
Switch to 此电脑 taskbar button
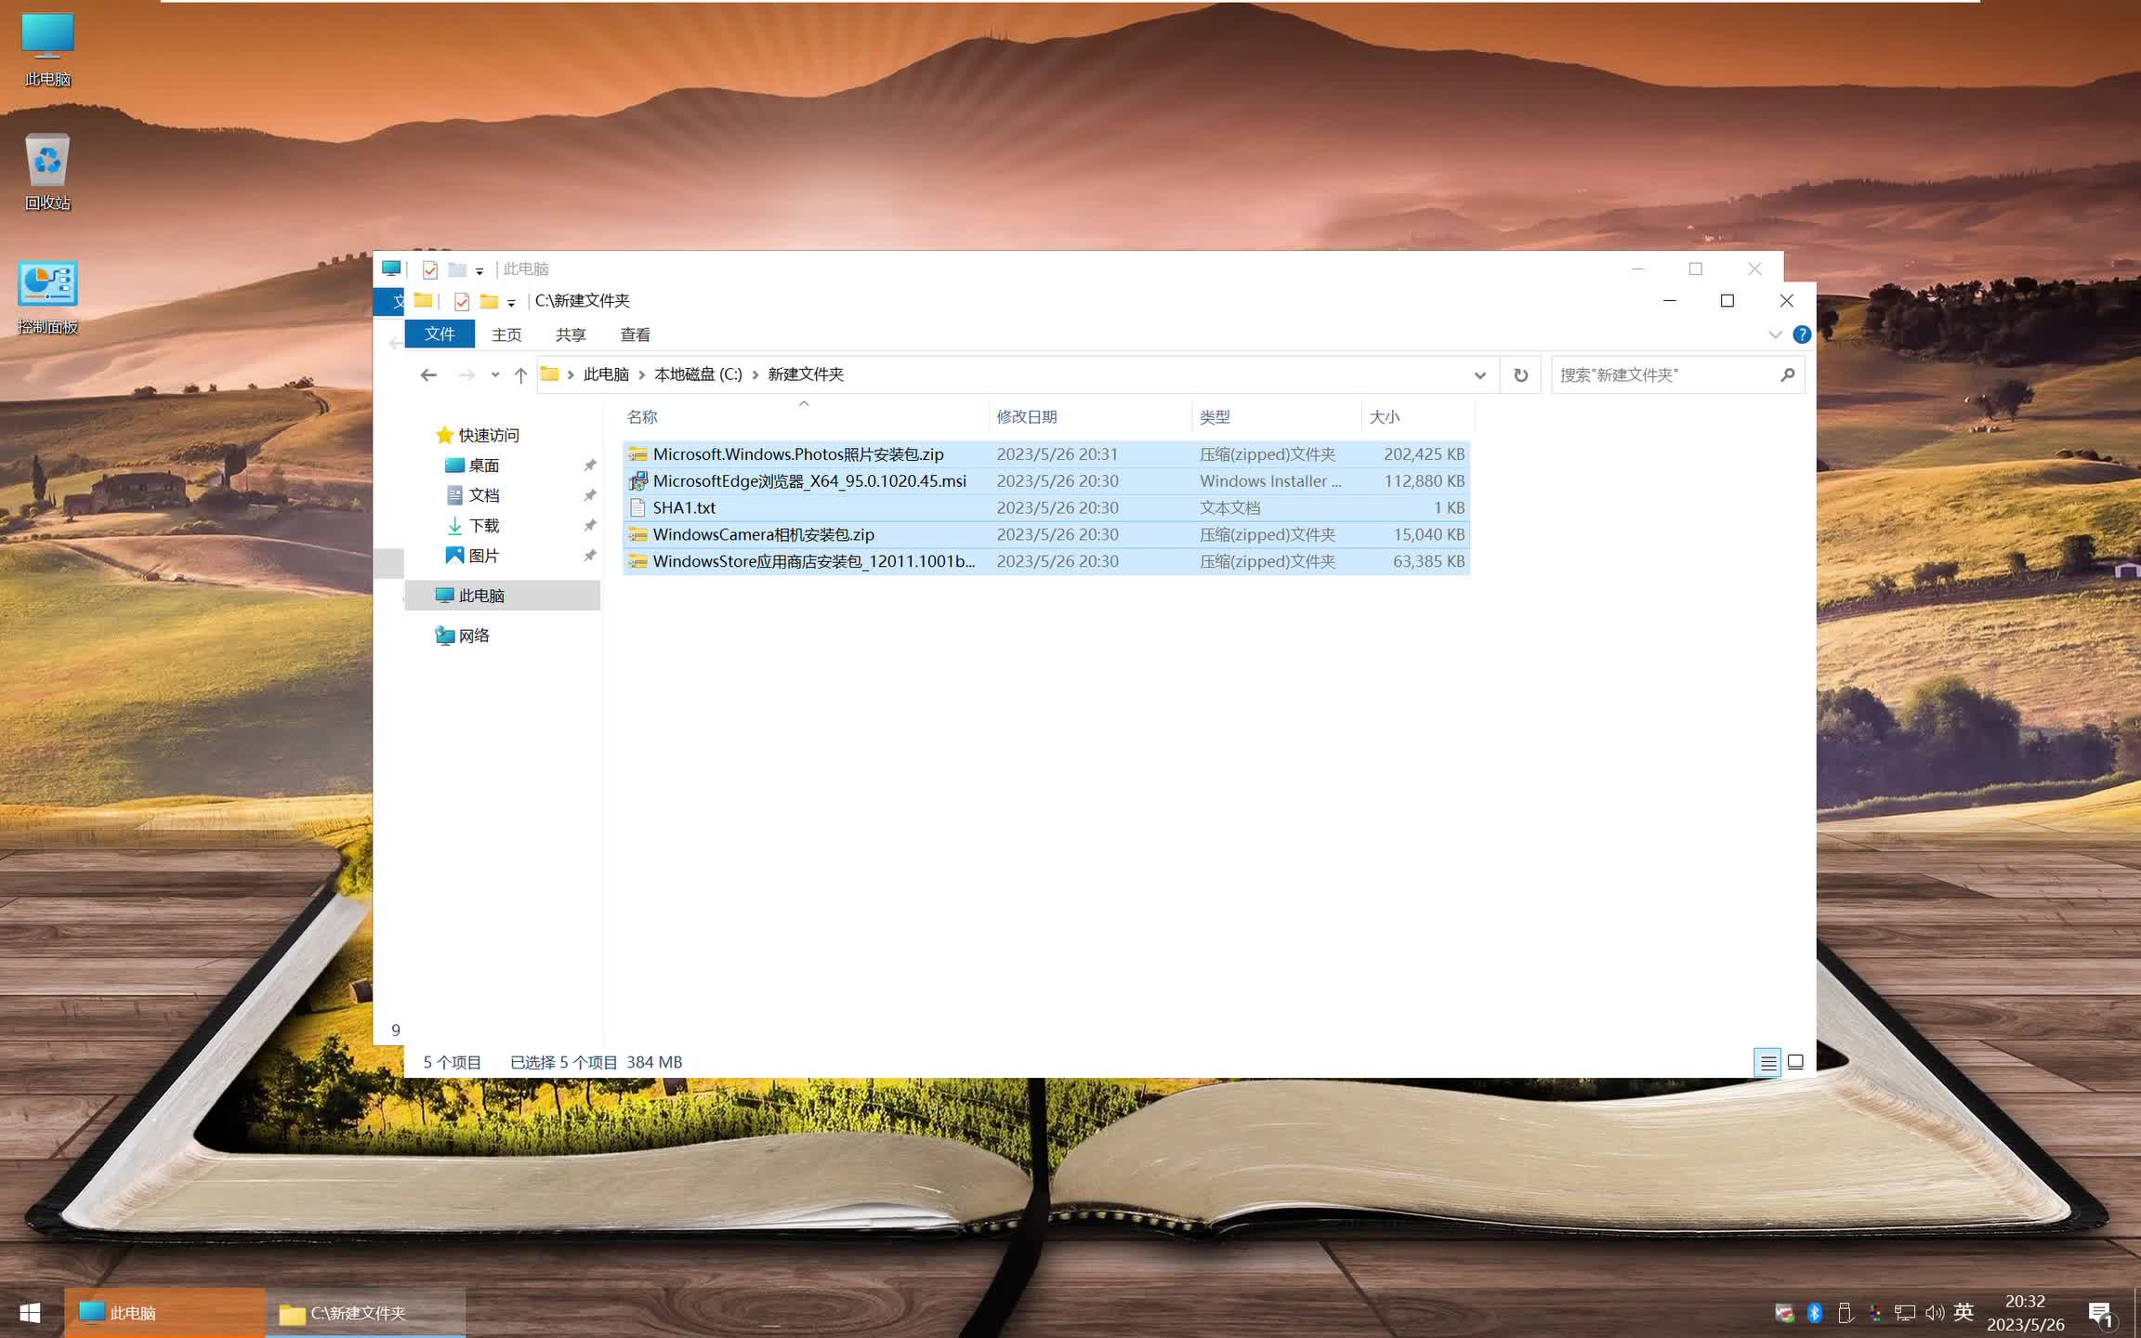[164, 1313]
